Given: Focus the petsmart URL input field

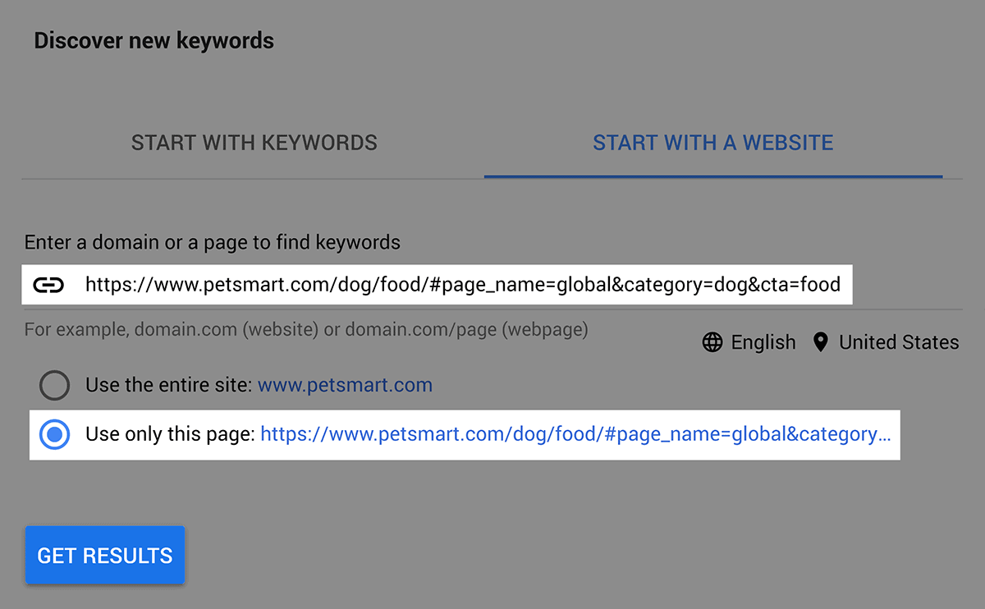Looking at the screenshot, I should tap(438, 285).
